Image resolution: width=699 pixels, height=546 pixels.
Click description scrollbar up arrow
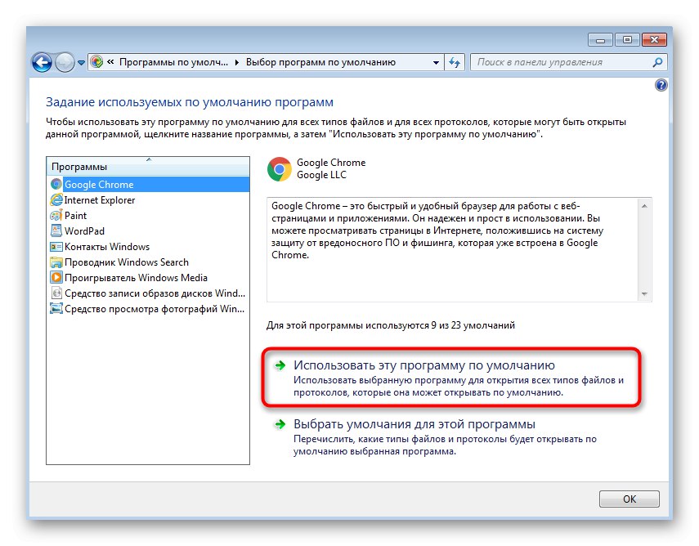point(644,206)
